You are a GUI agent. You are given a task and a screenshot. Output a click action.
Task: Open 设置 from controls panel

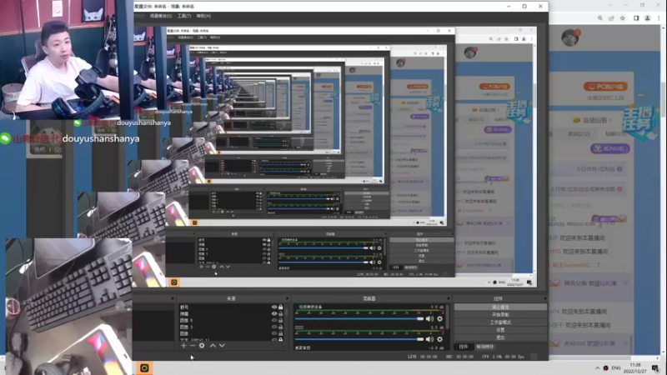click(x=500, y=330)
